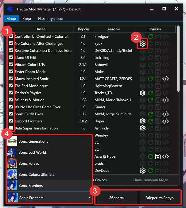186x208 pixels.
Task: Open configuration gear for Tracker's Physics
Action: tap(142, 93)
